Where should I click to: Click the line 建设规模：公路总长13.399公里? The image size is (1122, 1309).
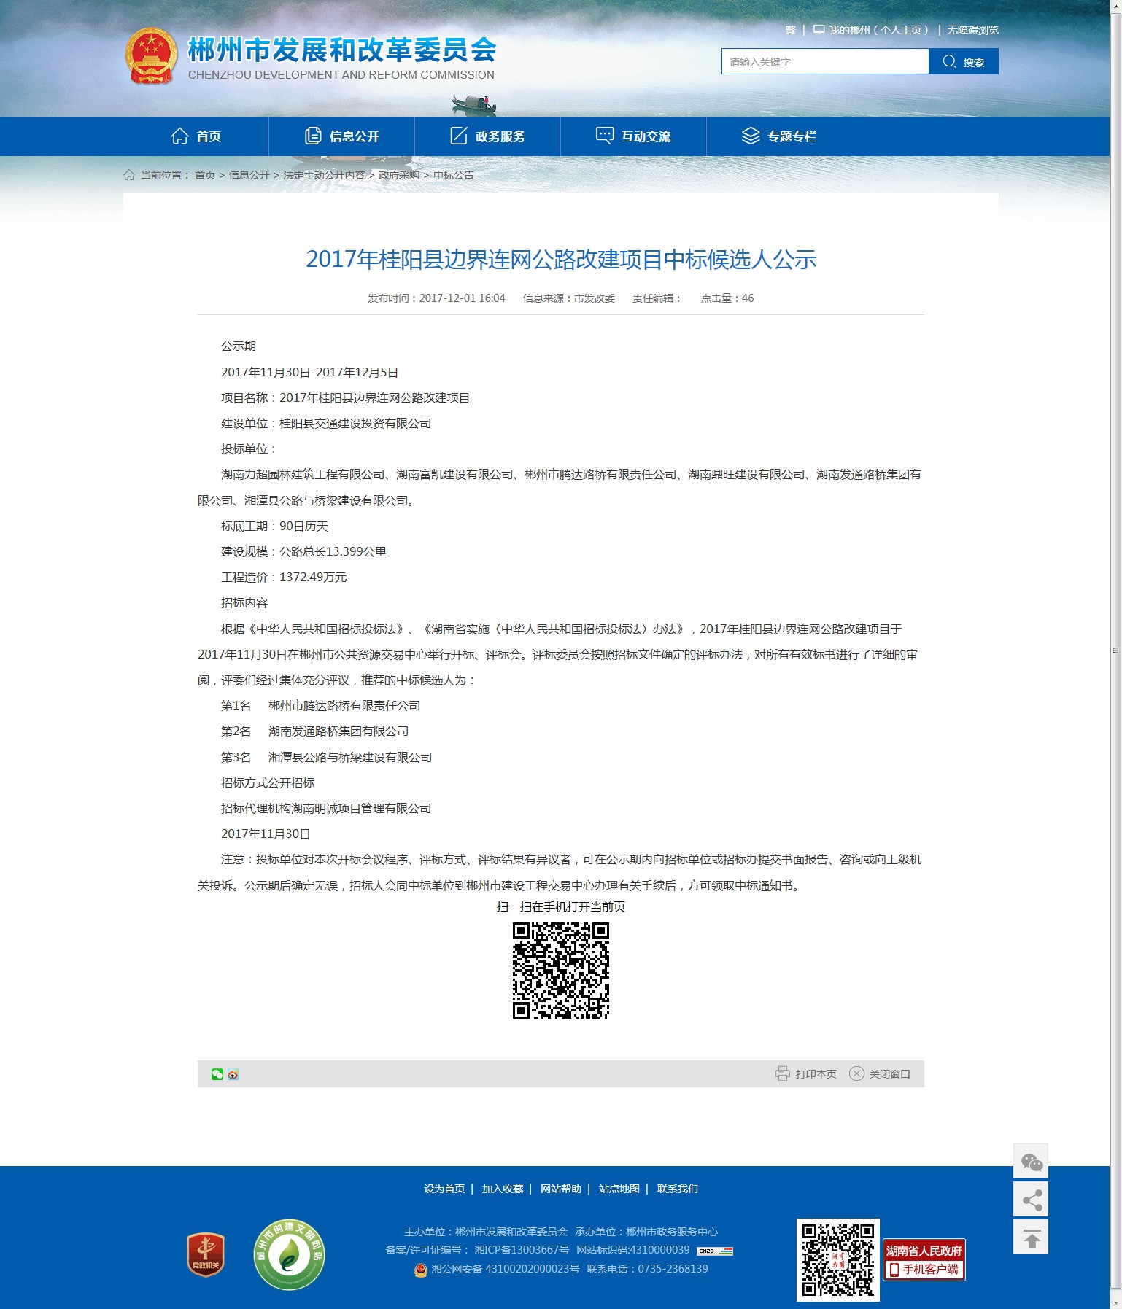point(304,552)
